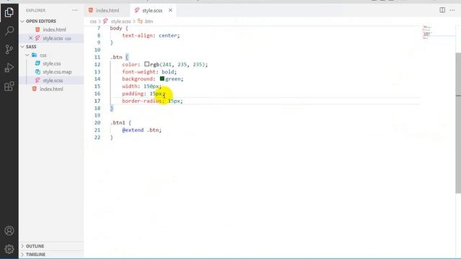
Task: Open the Search view icon
Action: click(x=9, y=30)
